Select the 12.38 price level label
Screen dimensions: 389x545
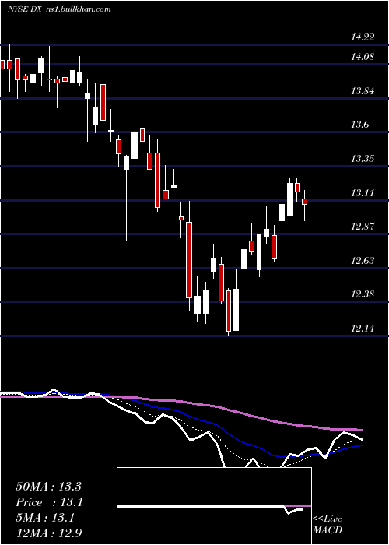(x=363, y=294)
